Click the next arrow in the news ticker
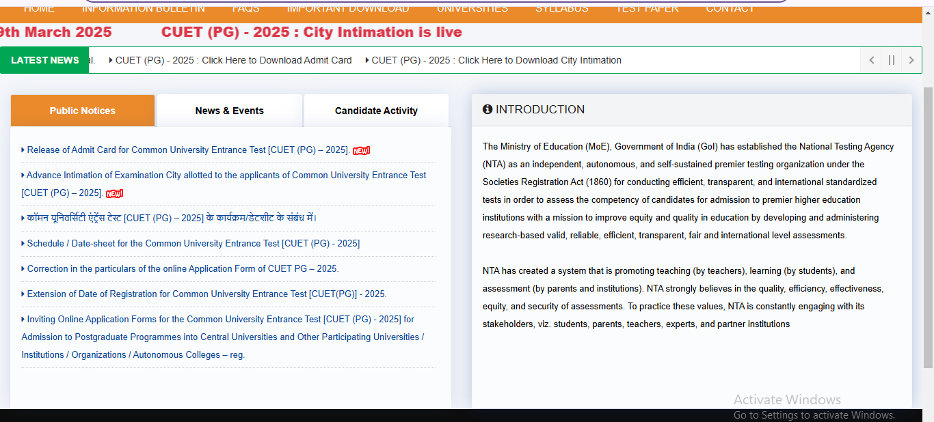The width and height of the screenshot is (934, 422). tap(911, 60)
